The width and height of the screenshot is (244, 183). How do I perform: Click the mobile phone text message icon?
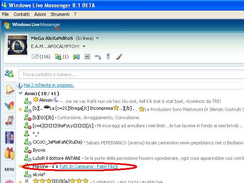[x=108, y=57]
